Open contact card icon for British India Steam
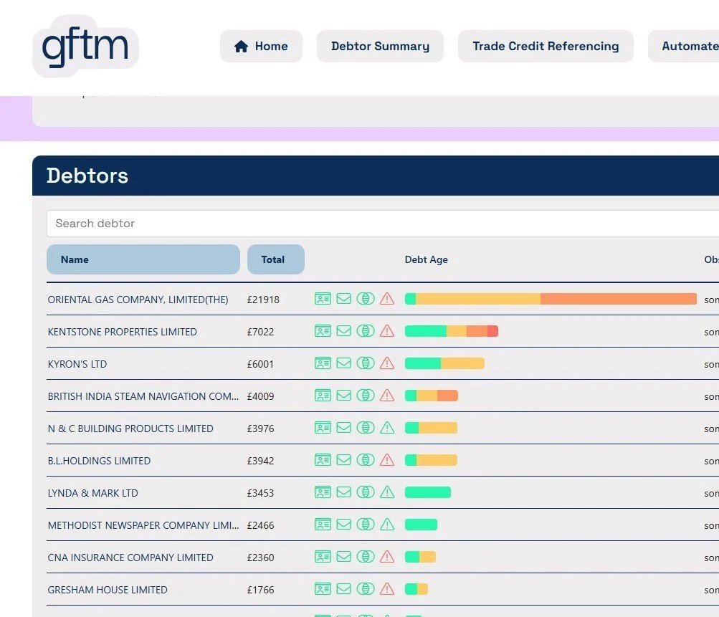719x617 pixels. click(x=323, y=396)
